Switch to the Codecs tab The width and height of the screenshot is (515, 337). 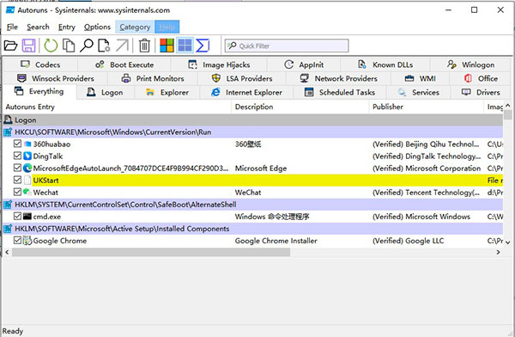40,64
